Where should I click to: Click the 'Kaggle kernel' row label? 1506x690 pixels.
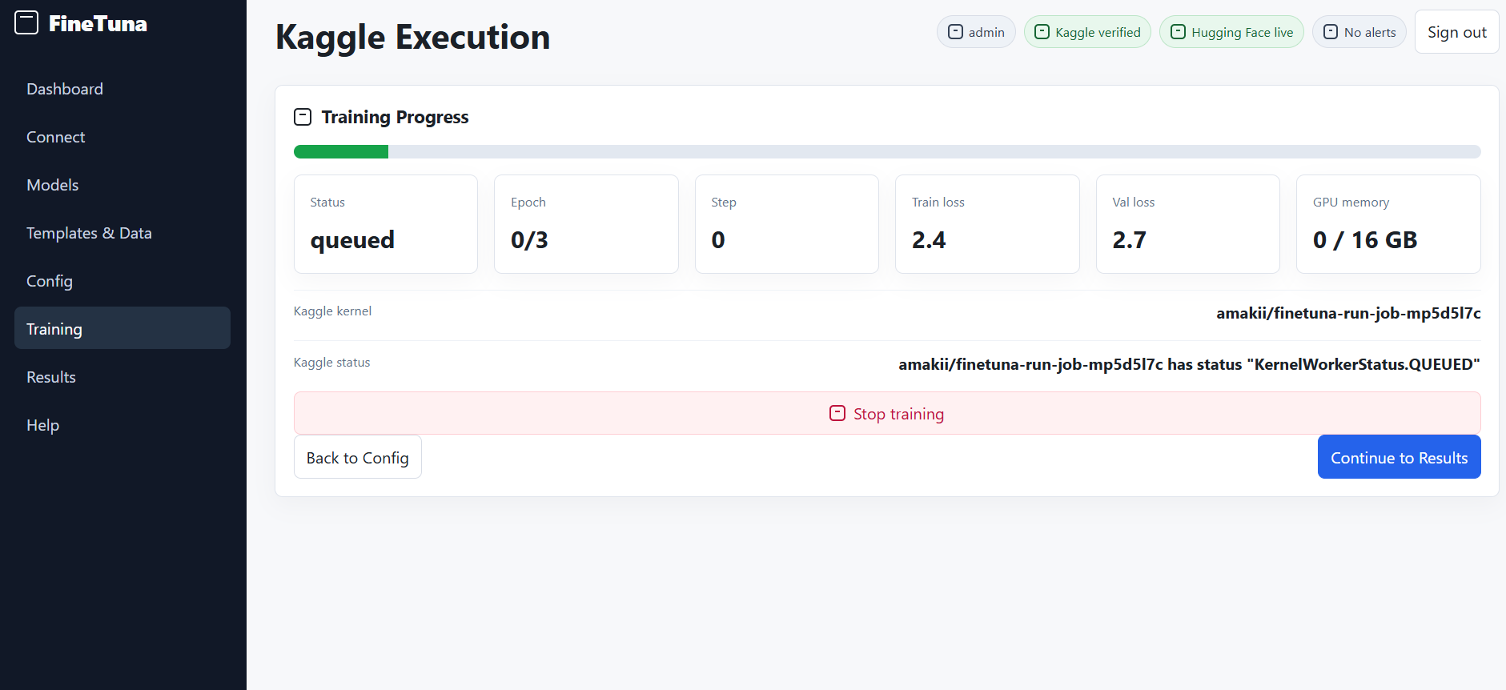(x=332, y=311)
